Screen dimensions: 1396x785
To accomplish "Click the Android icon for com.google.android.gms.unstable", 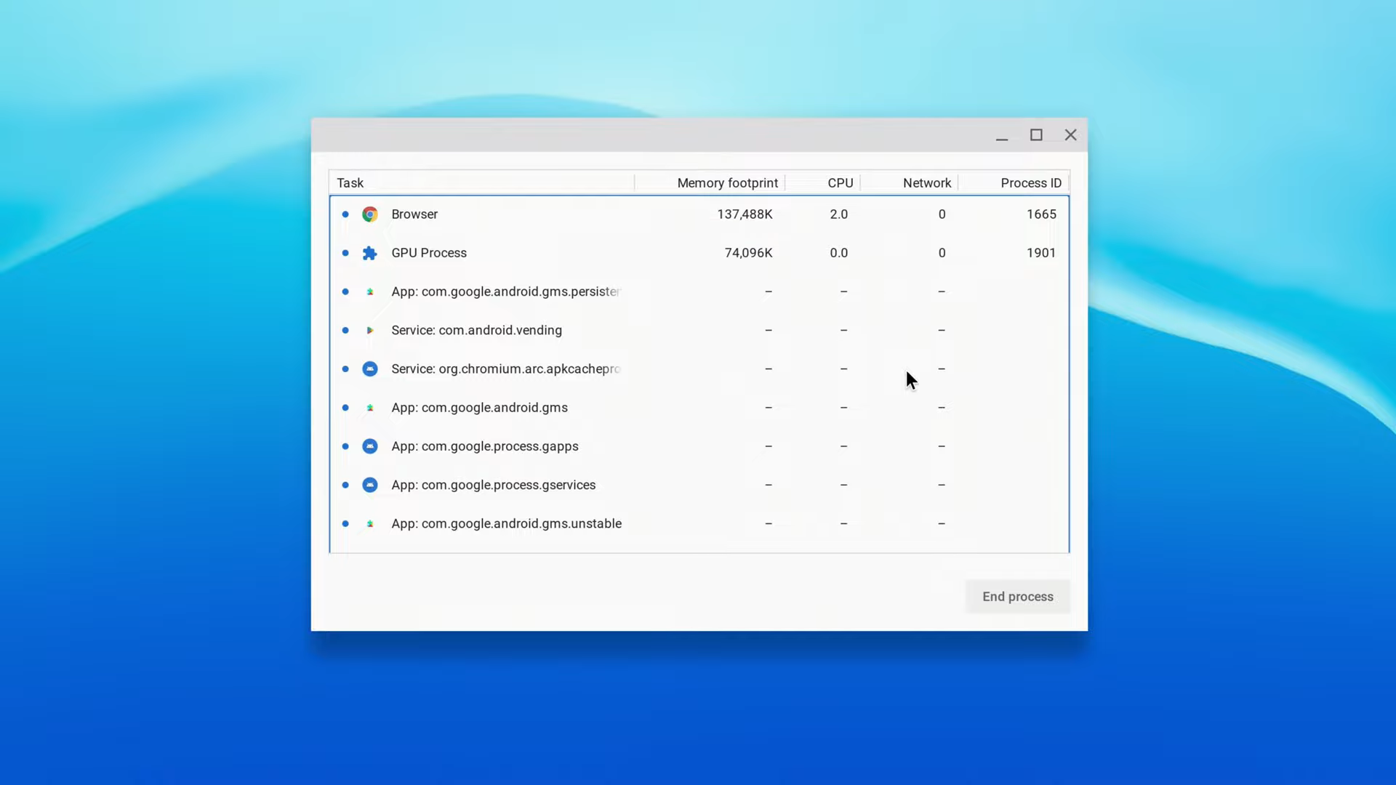I will click(370, 523).
